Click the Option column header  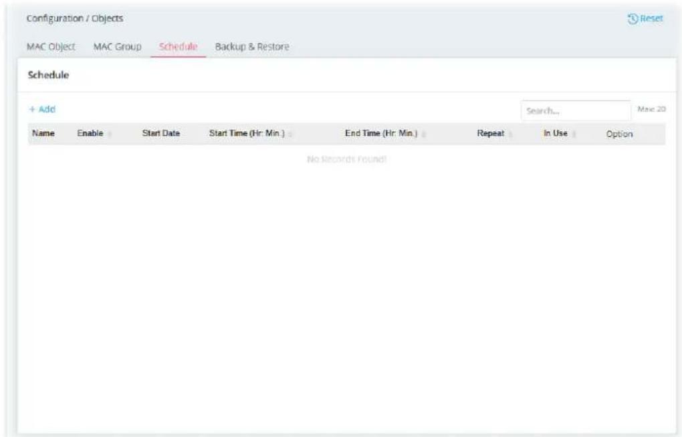[x=619, y=134]
